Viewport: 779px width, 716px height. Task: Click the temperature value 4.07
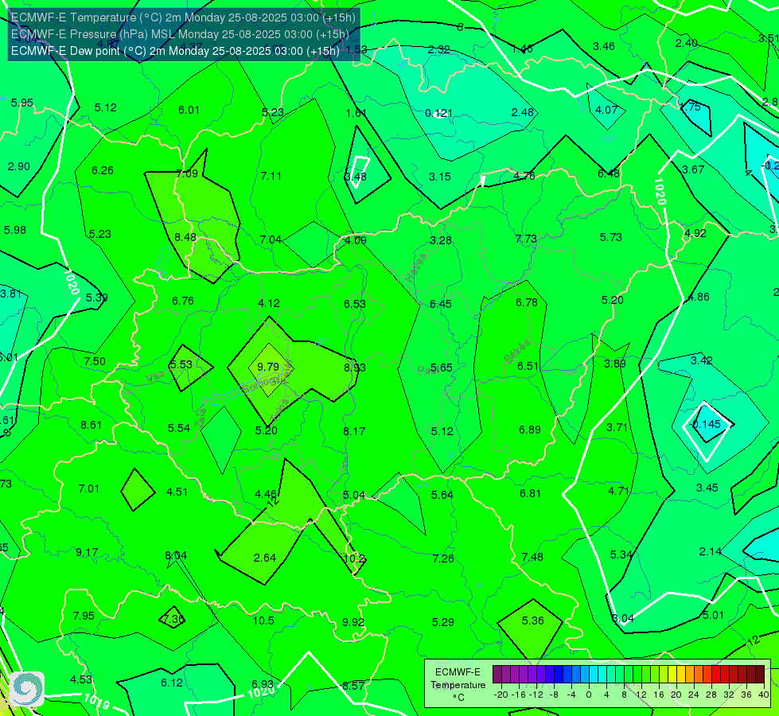pyautogui.click(x=606, y=110)
